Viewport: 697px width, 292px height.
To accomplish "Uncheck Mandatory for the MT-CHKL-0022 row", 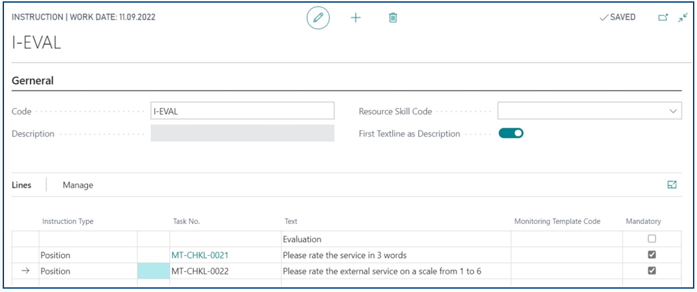I will pyautogui.click(x=652, y=271).
